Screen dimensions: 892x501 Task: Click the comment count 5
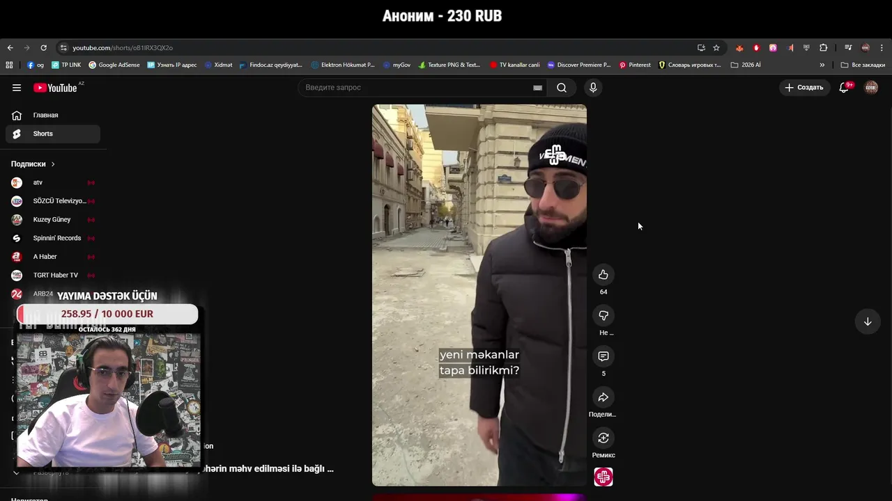(603, 374)
